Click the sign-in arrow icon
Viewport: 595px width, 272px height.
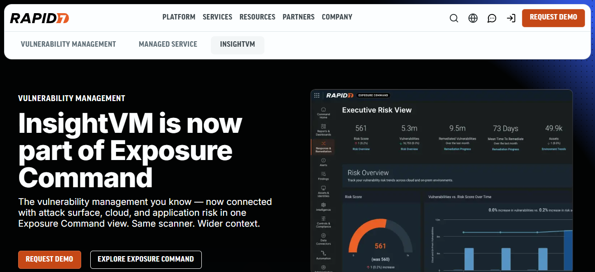(511, 18)
